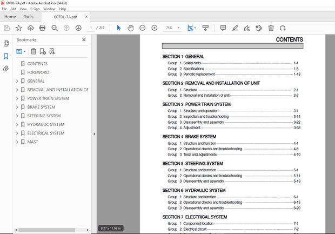The height and width of the screenshot is (234, 335).
Task: Close the Bookmarks panel
Action: pyautogui.click(x=84, y=39)
